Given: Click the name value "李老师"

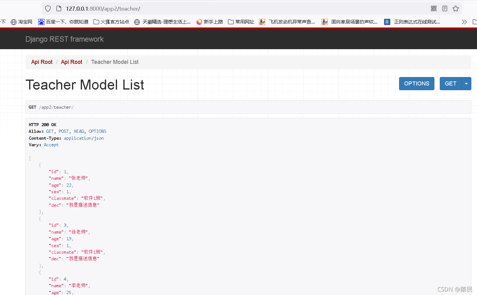Looking at the screenshot, I should [78, 286].
